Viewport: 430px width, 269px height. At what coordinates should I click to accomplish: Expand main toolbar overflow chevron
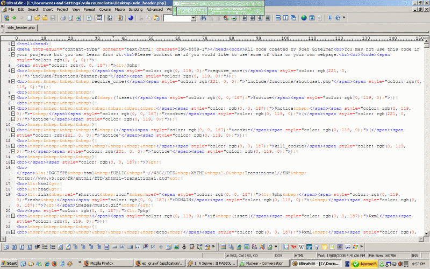(x=343, y=18)
